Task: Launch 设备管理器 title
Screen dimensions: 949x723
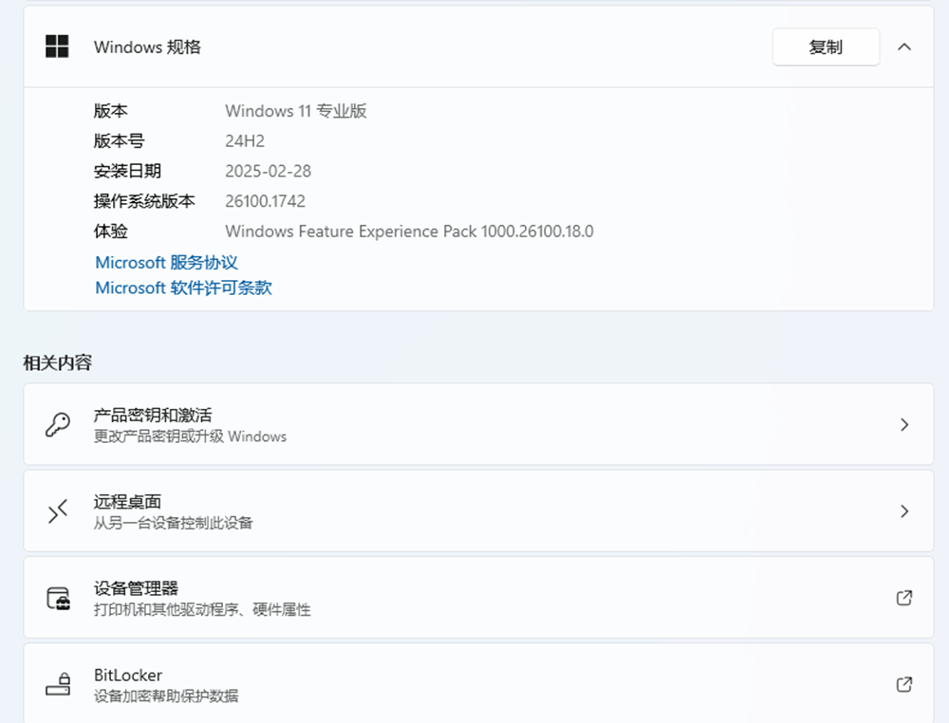Action: click(136, 588)
